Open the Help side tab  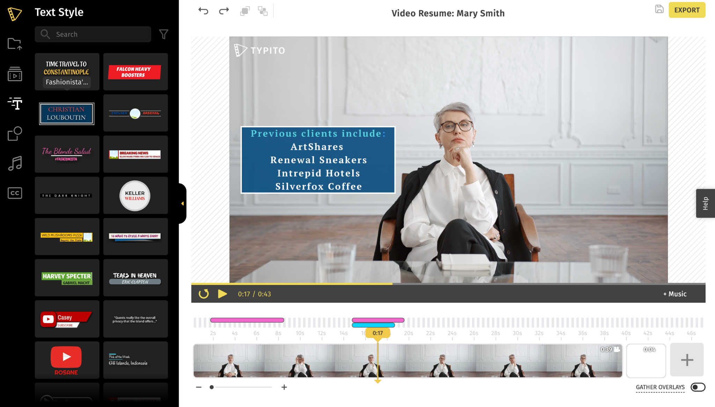(x=705, y=203)
